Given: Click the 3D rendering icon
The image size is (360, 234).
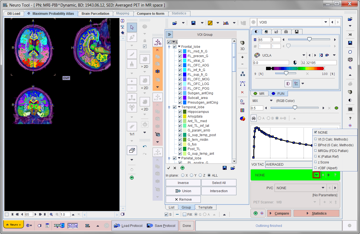Looking at the screenshot, I should tap(242, 43).
